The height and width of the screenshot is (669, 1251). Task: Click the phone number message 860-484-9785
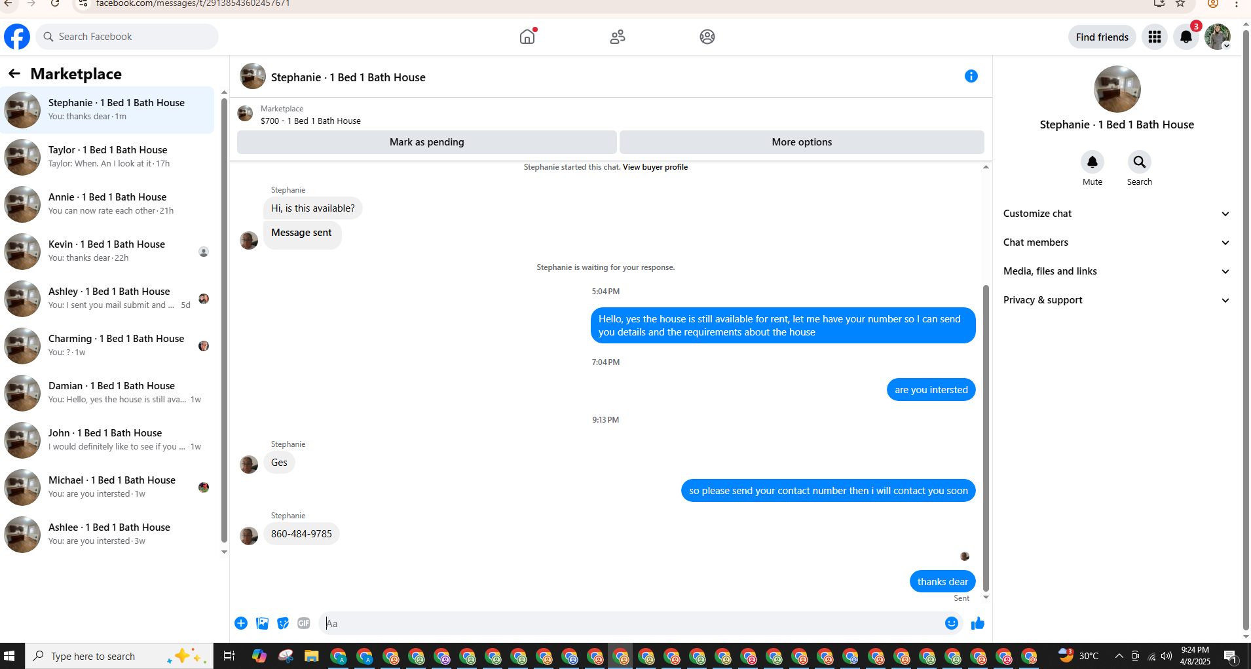(301, 534)
